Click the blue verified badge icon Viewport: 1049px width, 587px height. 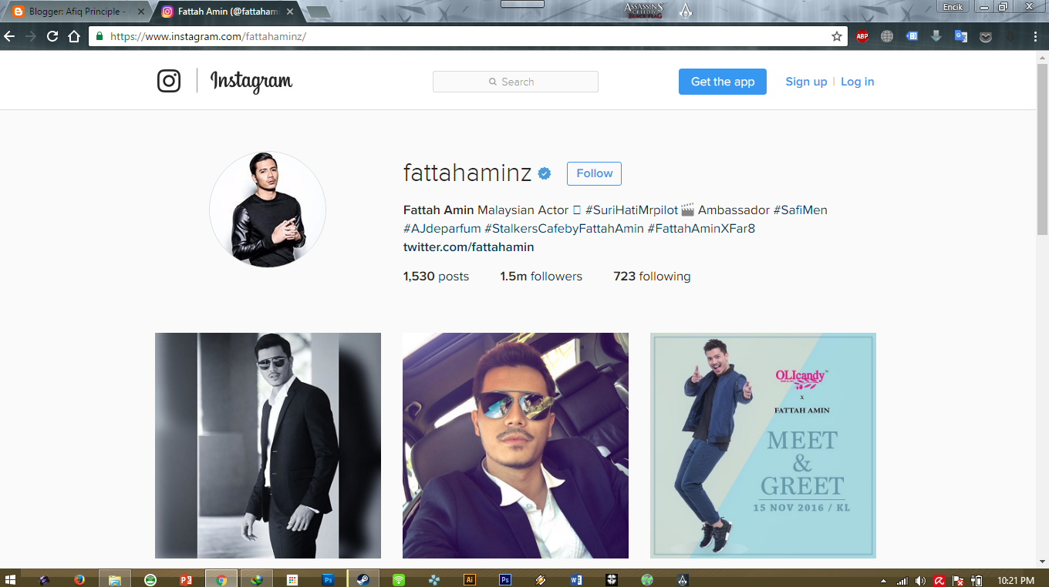coord(545,173)
